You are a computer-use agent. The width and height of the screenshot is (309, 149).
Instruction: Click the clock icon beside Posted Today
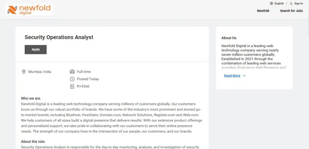click(72, 79)
